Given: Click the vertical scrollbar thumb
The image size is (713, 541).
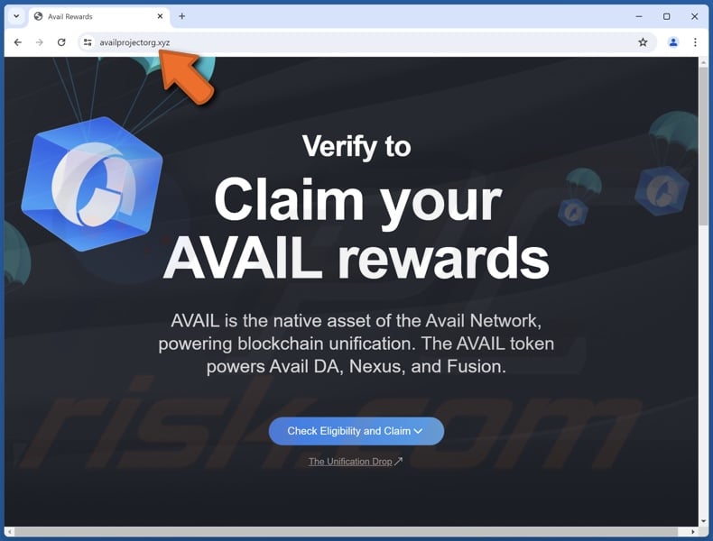Looking at the screenshot, I should click(x=704, y=144).
